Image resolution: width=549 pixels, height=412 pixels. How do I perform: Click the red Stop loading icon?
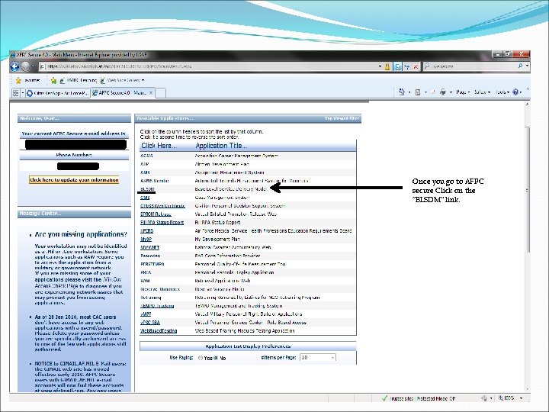point(416,66)
